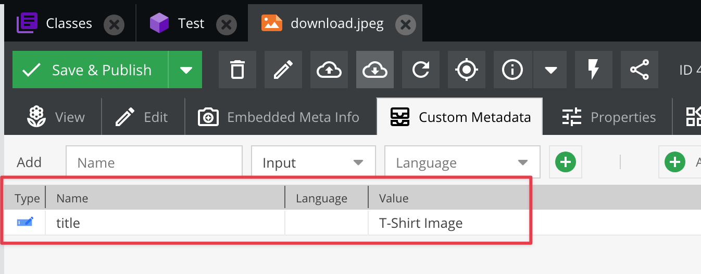Switch to the Embedded Meta Info tab
This screenshot has height=274, width=701.
click(279, 117)
